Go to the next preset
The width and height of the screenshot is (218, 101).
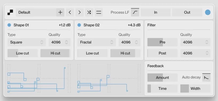tap(79, 12)
